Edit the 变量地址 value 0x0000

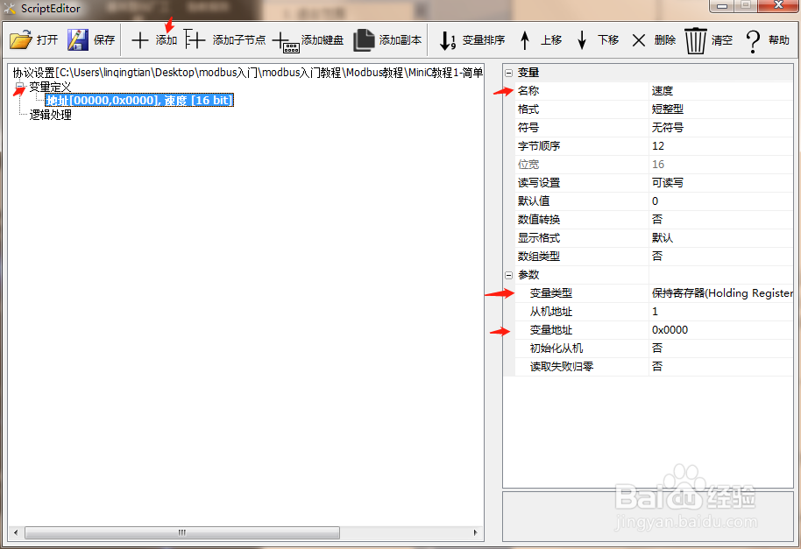click(720, 329)
